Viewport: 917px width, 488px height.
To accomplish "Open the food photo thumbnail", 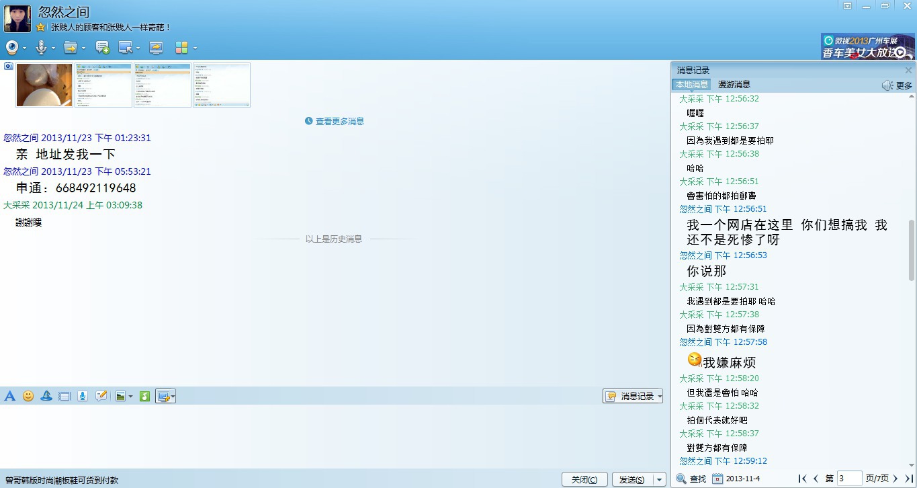I will (x=44, y=85).
